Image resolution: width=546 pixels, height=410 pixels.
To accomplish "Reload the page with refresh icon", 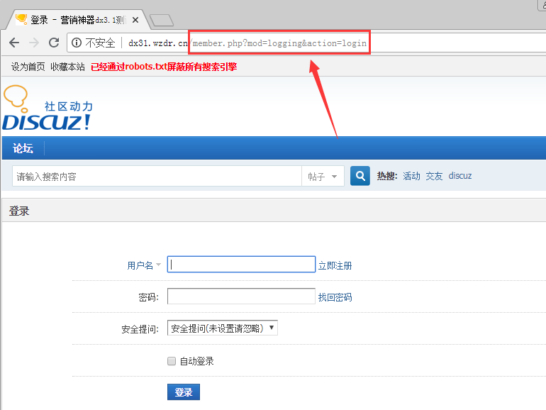I will [53, 43].
